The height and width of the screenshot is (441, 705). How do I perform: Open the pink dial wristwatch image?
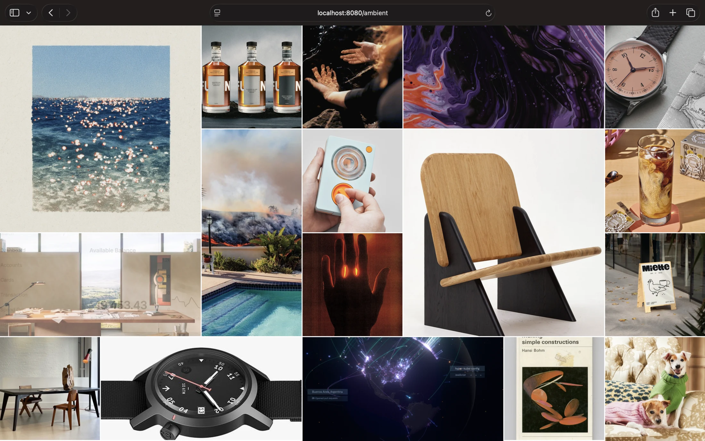655,77
